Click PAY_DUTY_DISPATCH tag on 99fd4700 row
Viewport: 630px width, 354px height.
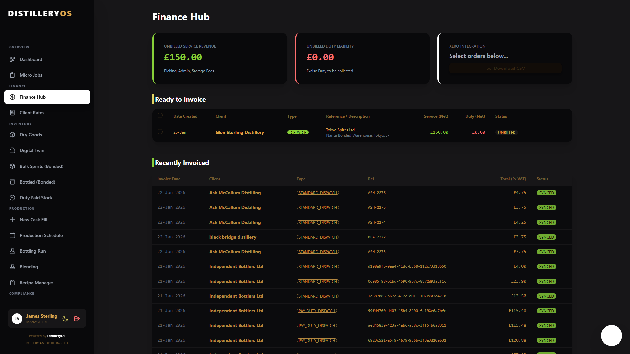pos(317,311)
